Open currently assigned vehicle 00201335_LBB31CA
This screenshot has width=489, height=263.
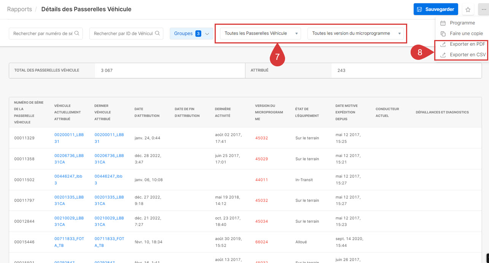point(69,200)
